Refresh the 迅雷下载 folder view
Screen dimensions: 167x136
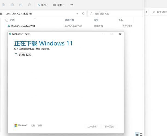(x=83, y=14)
